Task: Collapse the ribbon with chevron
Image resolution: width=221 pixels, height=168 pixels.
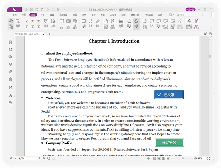Action: (x=212, y=29)
